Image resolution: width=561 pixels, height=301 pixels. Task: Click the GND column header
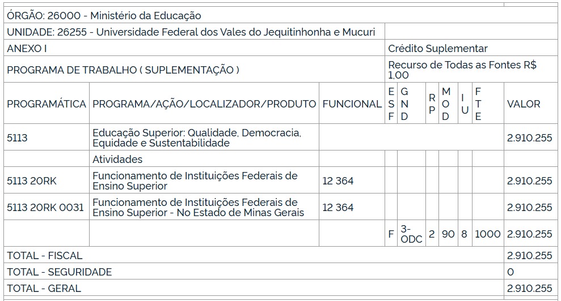[x=404, y=104]
